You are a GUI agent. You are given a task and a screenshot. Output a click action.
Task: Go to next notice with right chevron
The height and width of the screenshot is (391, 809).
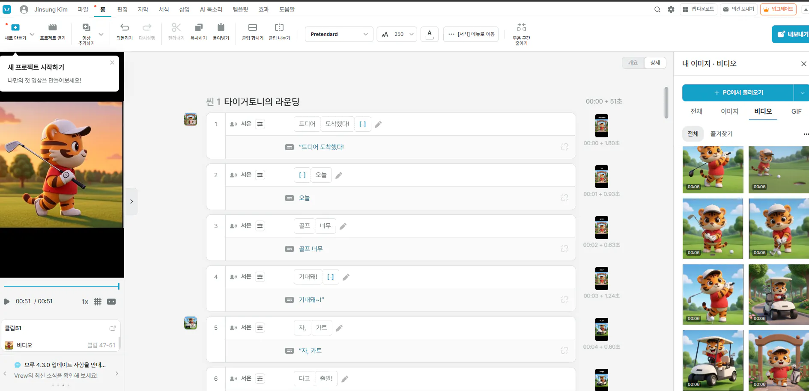(117, 373)
